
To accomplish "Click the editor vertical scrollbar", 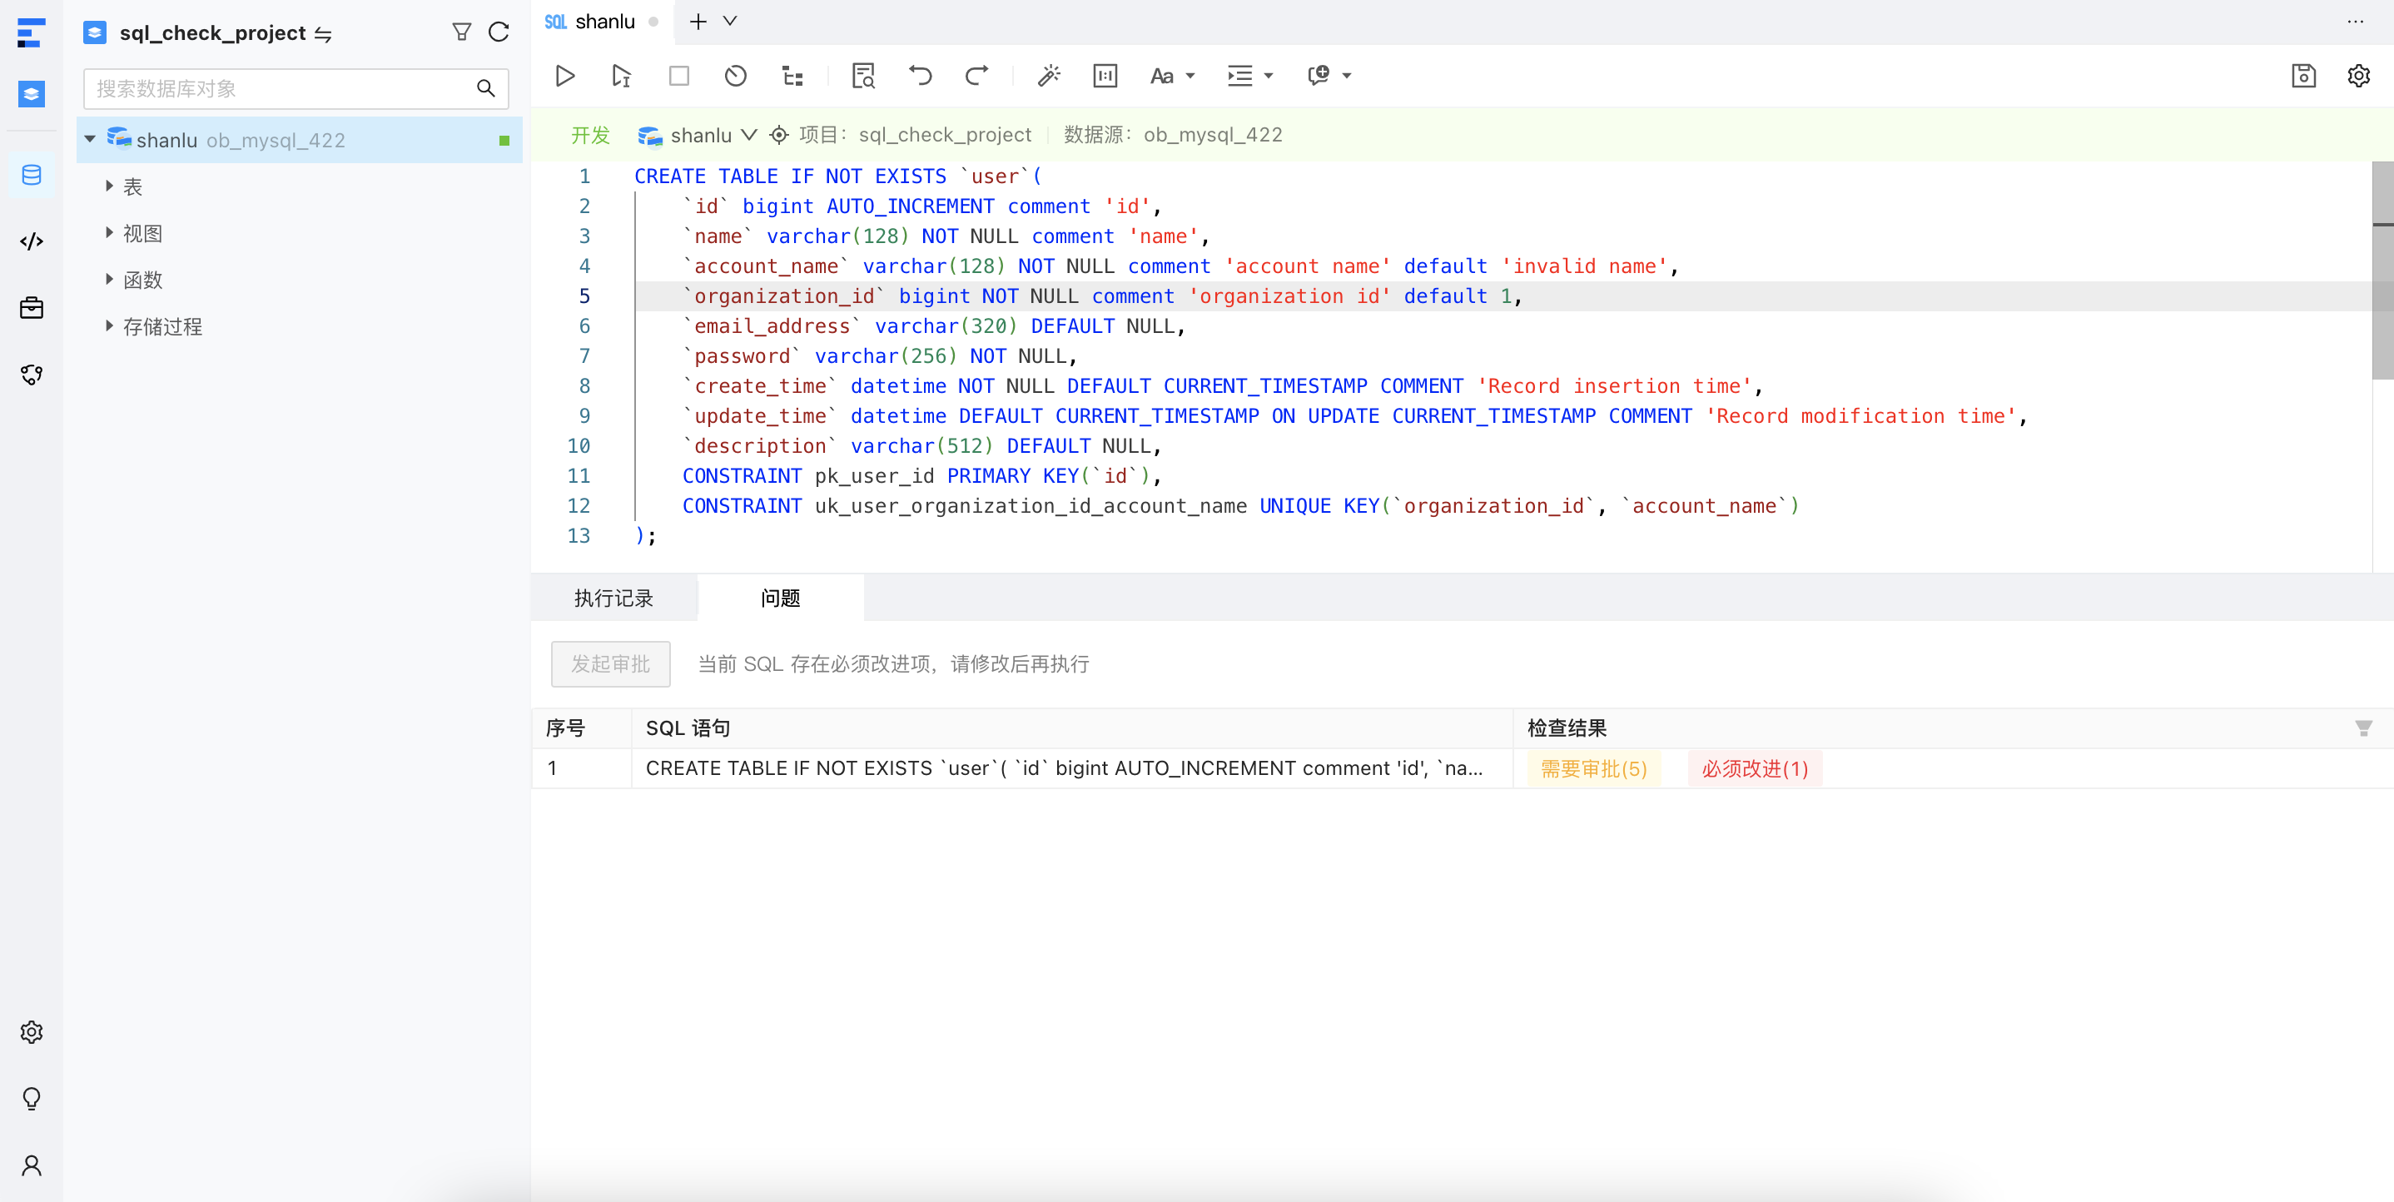I will pyautogui.click(x=2382, y=271).
